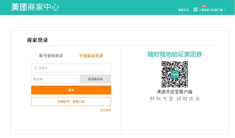Click the 开店宝 QR code image
235x138 pixels.
point(175,74)
